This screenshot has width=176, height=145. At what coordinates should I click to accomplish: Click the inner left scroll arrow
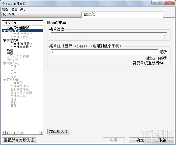tap(8, 133)
